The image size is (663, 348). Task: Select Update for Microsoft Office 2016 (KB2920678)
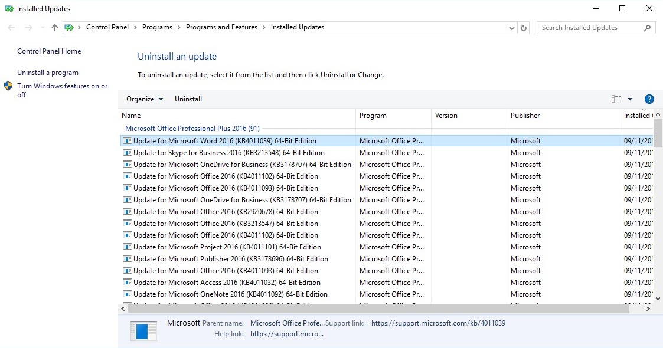pyautogui.click(x=226, y=212)
